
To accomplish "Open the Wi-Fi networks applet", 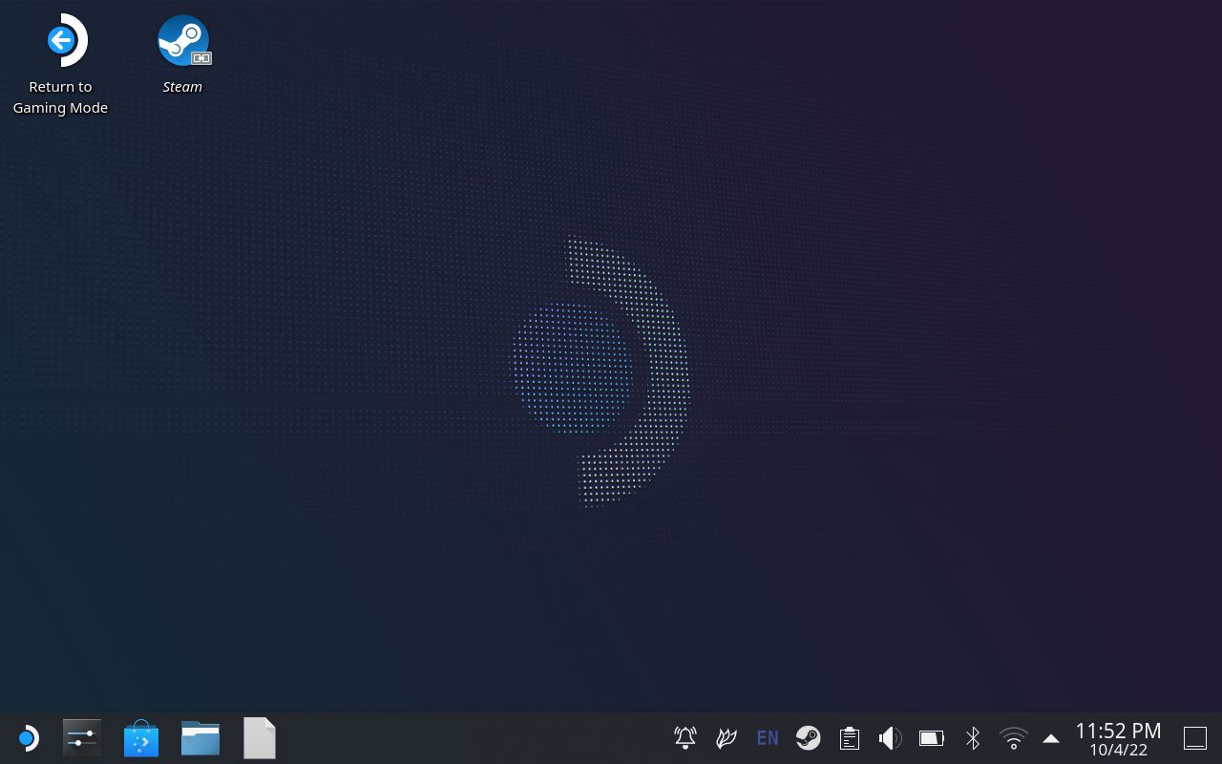I will coord(1013,737).
